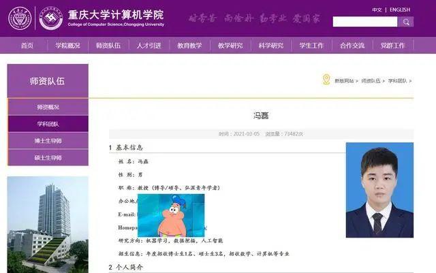This screenshot has width=436, height=273.
Task: Click the 性别: 男 row text
Action: [130, 174]
